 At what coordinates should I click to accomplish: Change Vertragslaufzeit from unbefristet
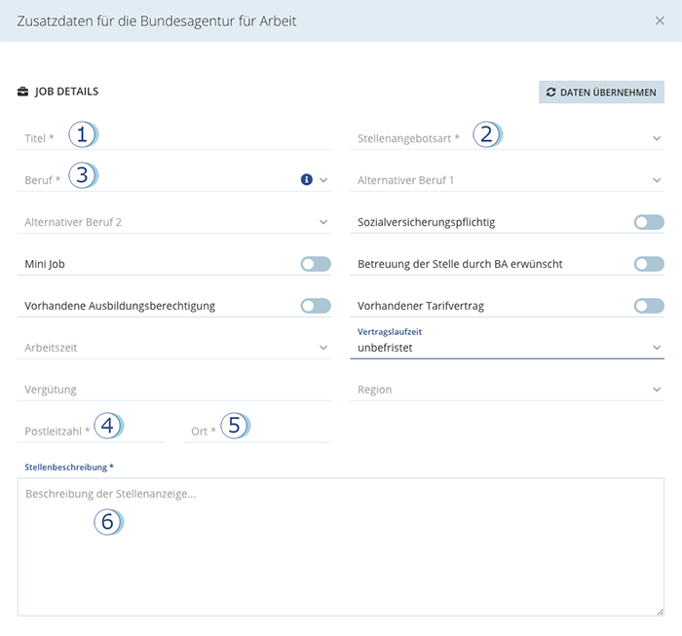click(507, 348)
